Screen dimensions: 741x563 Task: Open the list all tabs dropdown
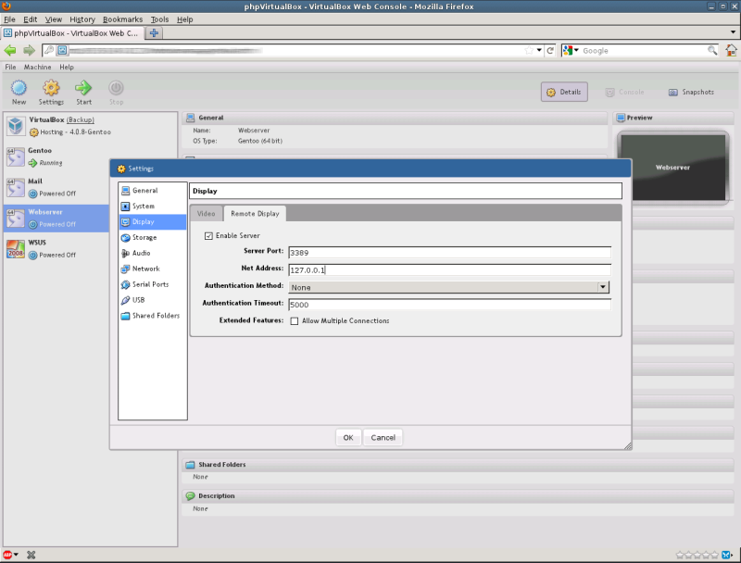[733, 32]
